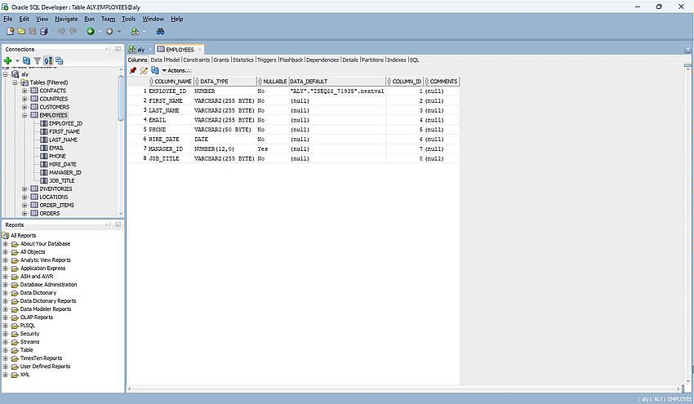694x404 pixels.
Task: Collapse the EMPLOYEES table node
Action: 24,115
